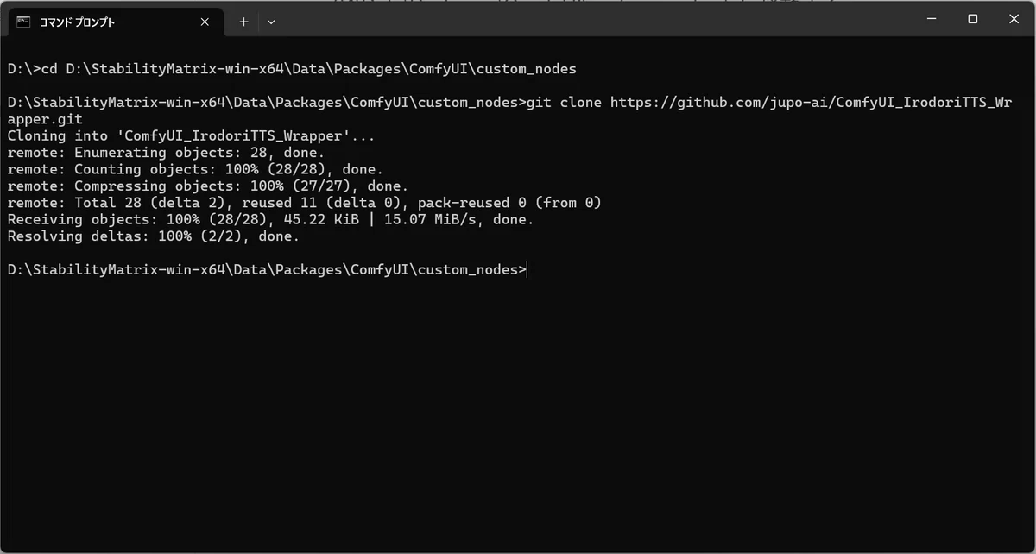
Task: Click the "Cloning into 'ComfyUI_IrodoriTTS_Wrapper'" line
Action: tap(189, 135)
